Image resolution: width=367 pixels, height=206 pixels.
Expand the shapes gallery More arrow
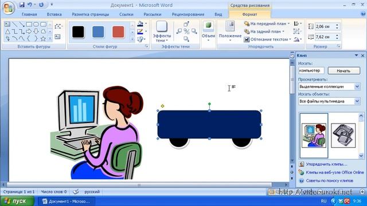50,38
